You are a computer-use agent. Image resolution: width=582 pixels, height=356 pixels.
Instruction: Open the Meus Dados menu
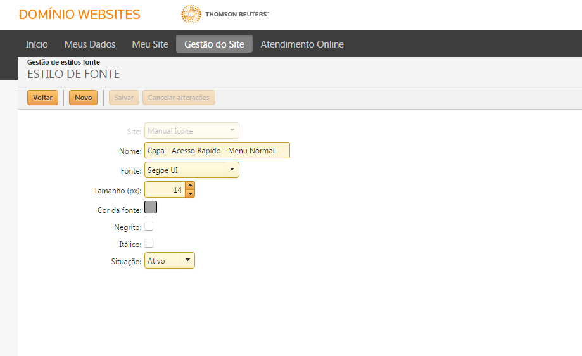coord(90,44)
